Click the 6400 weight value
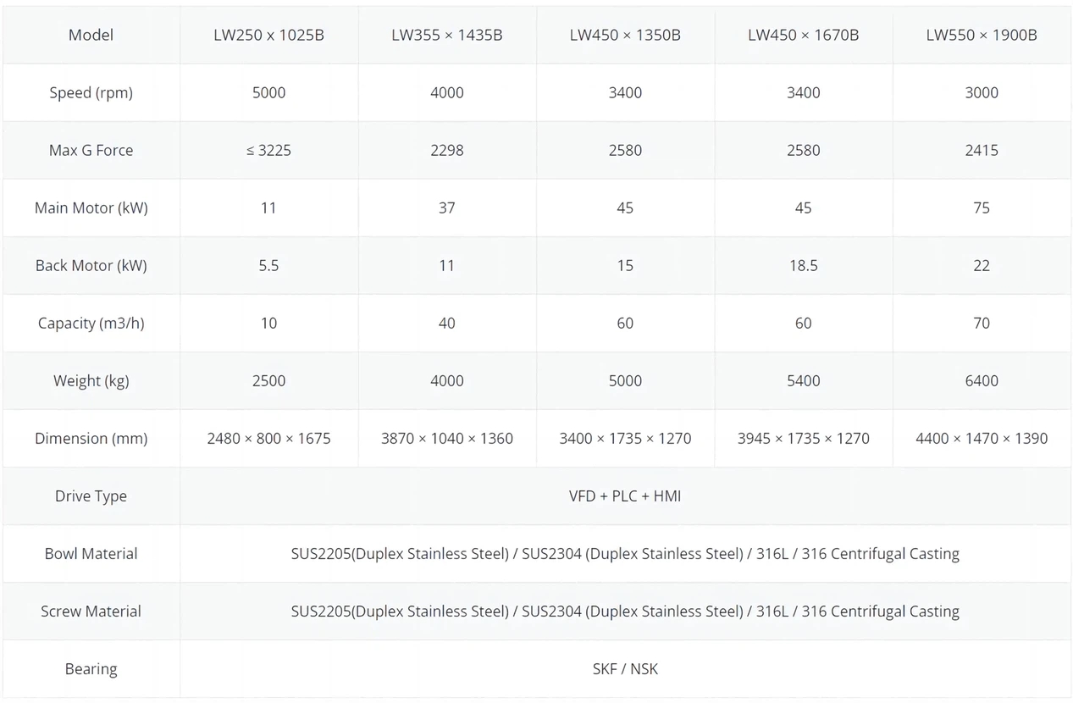This screenshot has width=1073, height=703. point(981,380)
